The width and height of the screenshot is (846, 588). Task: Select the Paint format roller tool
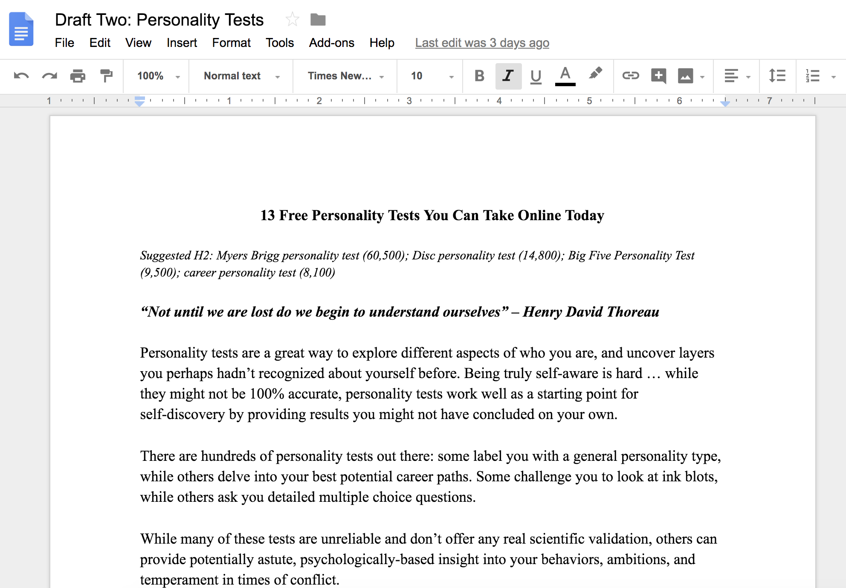tap(106, 76)
